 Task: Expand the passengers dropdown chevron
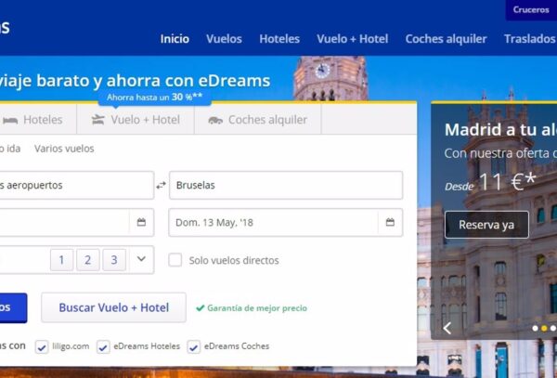pyautogui.click(x=141, y=260)
